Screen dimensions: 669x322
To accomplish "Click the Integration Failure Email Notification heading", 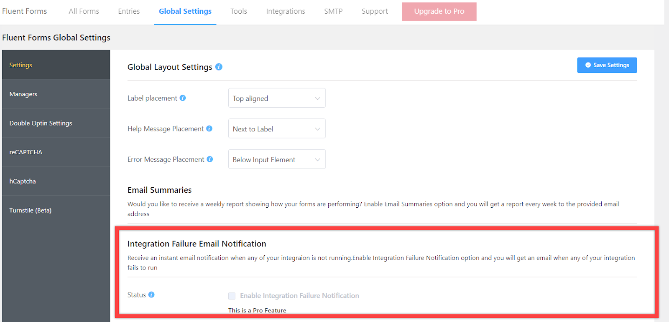I will point(197,244).
